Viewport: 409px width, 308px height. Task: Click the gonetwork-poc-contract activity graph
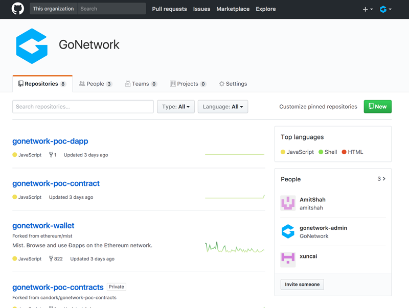click(x=235, y=197)
